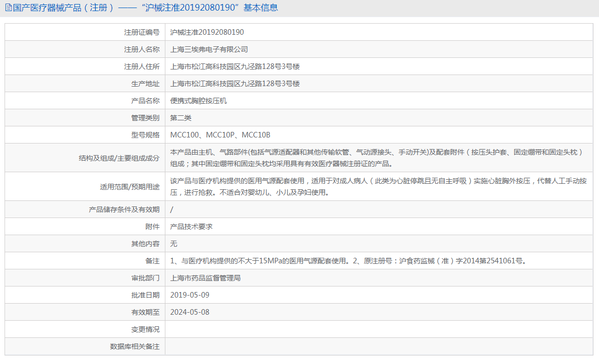Select the 结构及组成/主要组成成分 label
The width and height of the screenshot is (599, 358).
(119, 158)
